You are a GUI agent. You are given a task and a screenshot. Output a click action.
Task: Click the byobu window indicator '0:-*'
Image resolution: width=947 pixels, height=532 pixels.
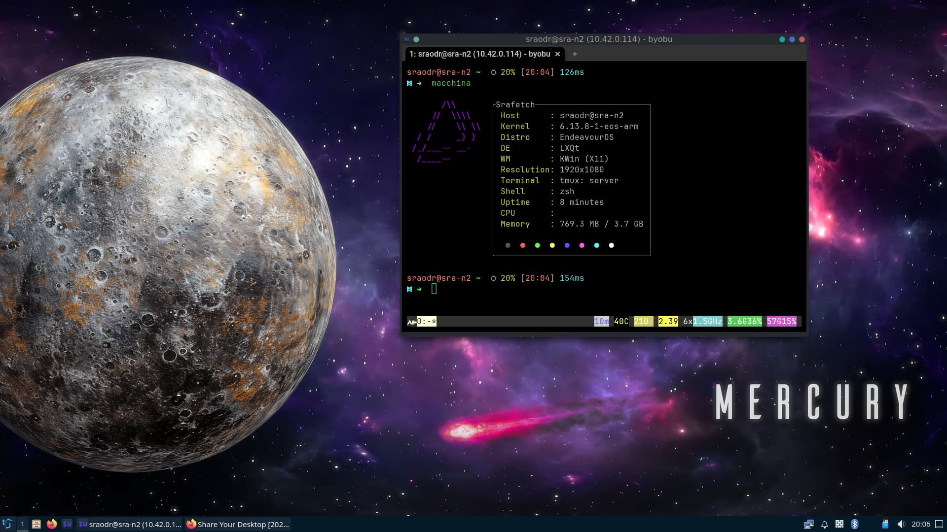426,322
